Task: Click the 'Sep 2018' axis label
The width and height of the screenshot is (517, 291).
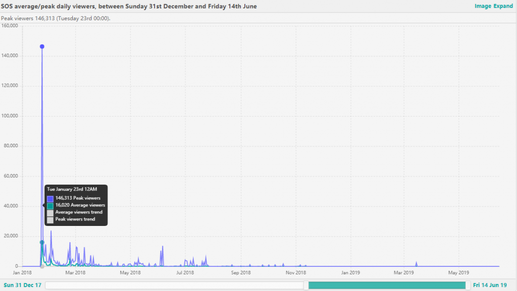Action: (x=241, y=272)
